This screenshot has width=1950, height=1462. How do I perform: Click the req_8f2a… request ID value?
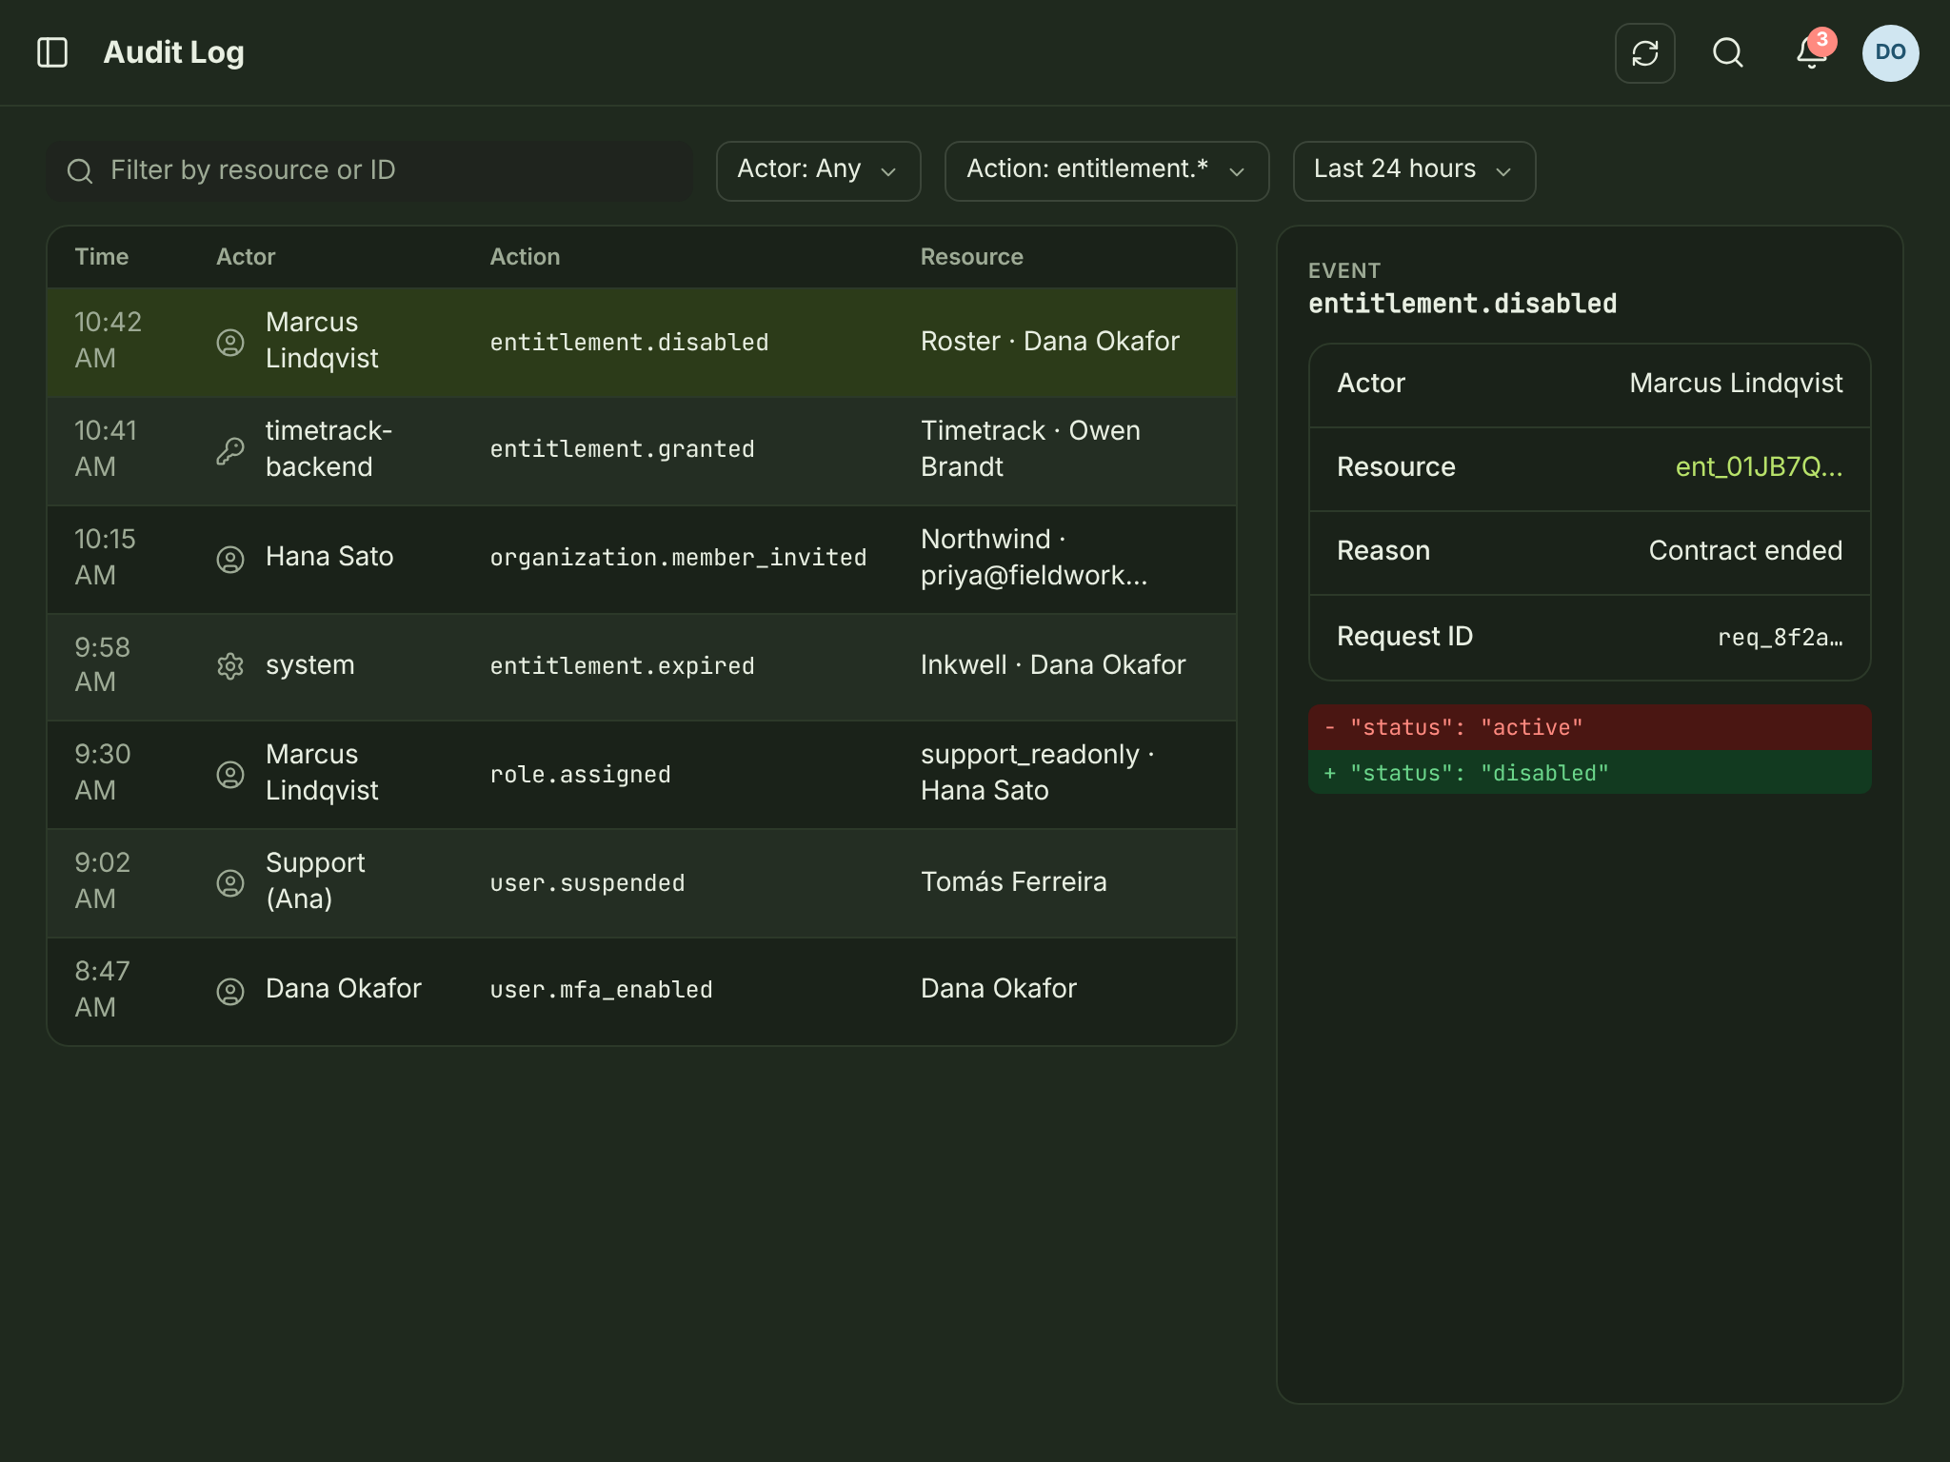click(x=1780, y=638)
